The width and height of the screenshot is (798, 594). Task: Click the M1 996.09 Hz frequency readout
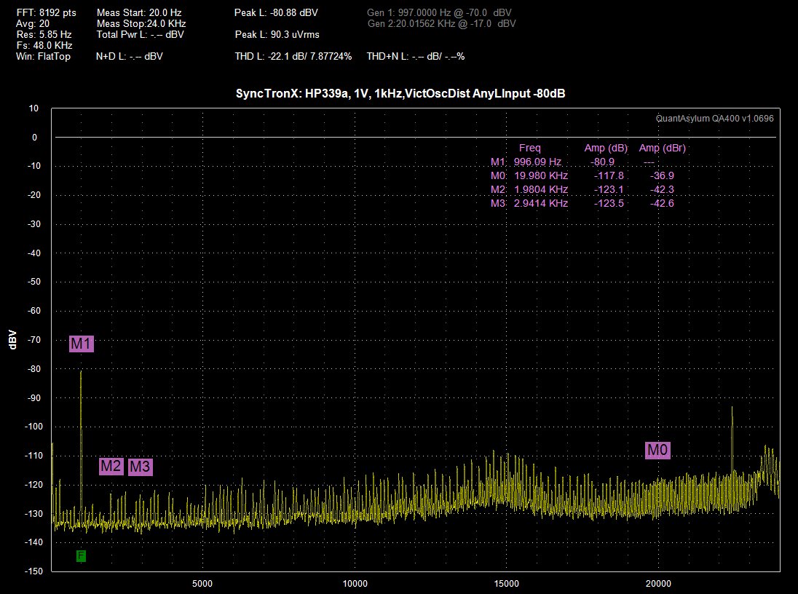pyautogui.click(x=537, y=162)
